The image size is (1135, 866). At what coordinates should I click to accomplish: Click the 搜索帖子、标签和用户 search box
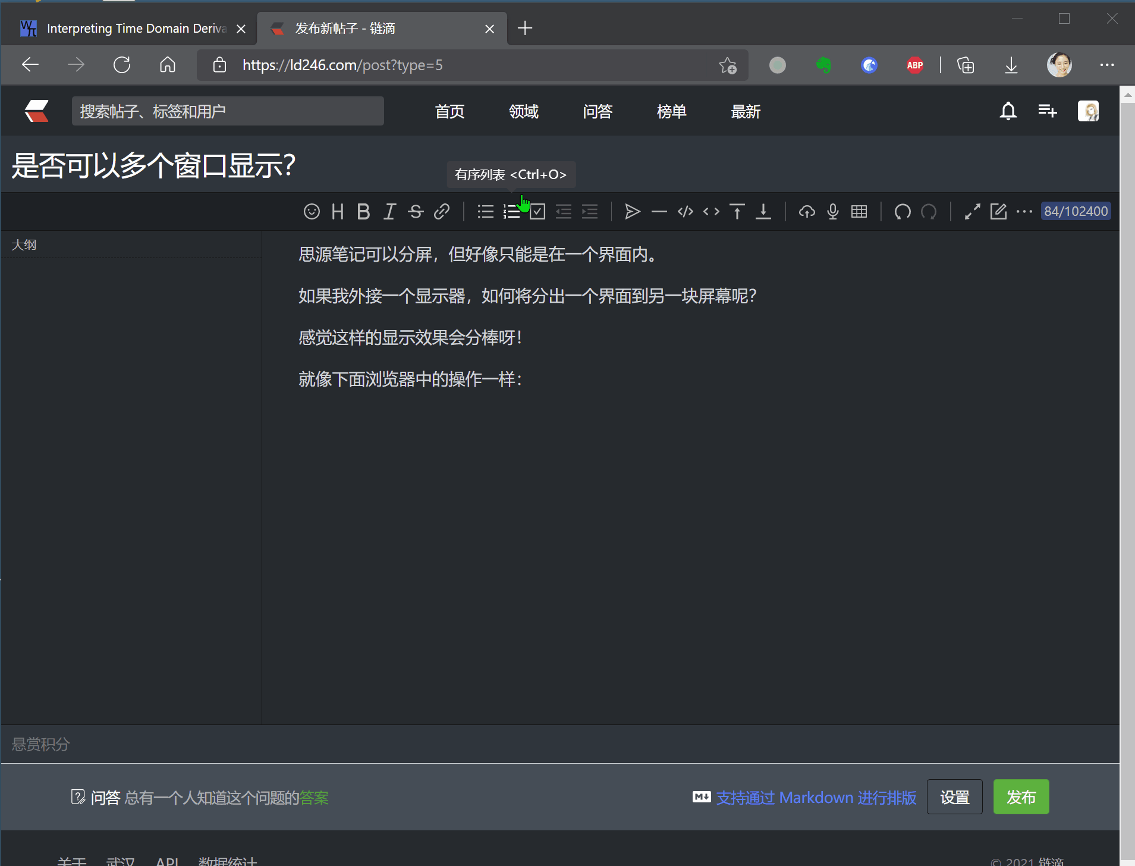coord(228,111)
